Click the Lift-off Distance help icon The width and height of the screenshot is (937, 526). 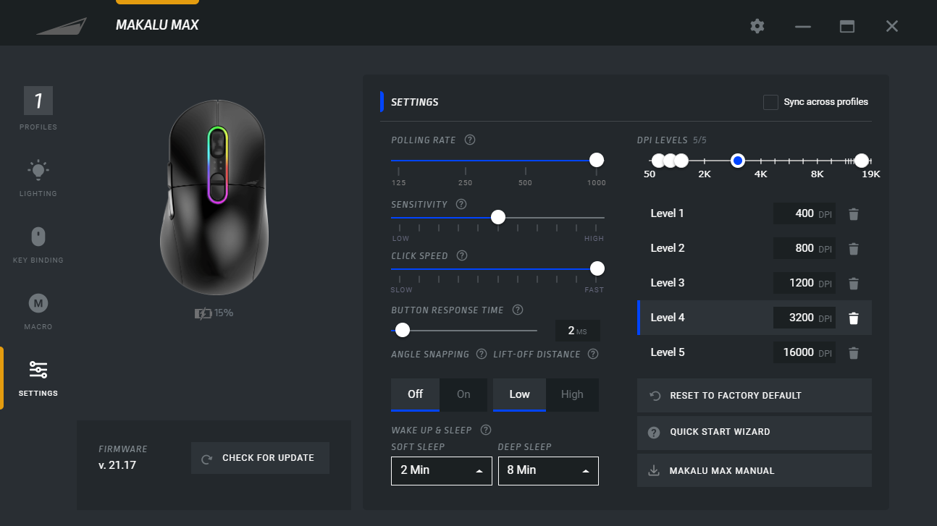click(x=593, y=354)
